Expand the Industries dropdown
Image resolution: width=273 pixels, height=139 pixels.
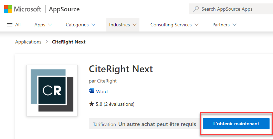[123, 25]
